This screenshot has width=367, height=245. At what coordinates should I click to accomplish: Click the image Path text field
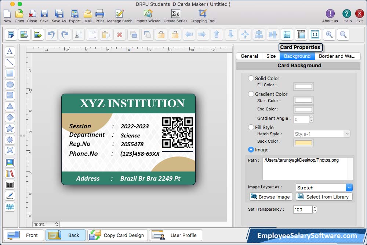(x=308, y=168)
